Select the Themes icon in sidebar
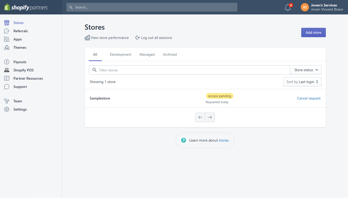 coord(7,47)
